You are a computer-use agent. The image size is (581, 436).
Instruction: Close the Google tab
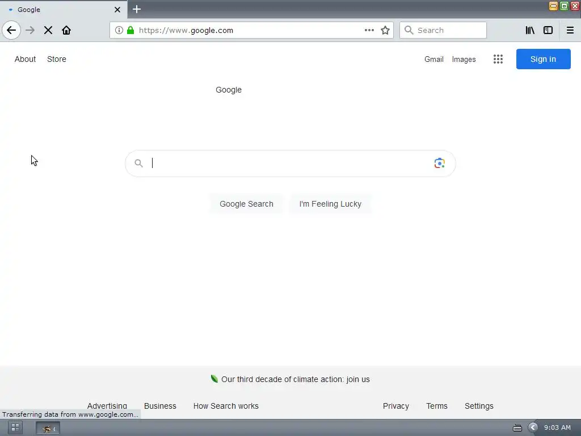point(117,10)
